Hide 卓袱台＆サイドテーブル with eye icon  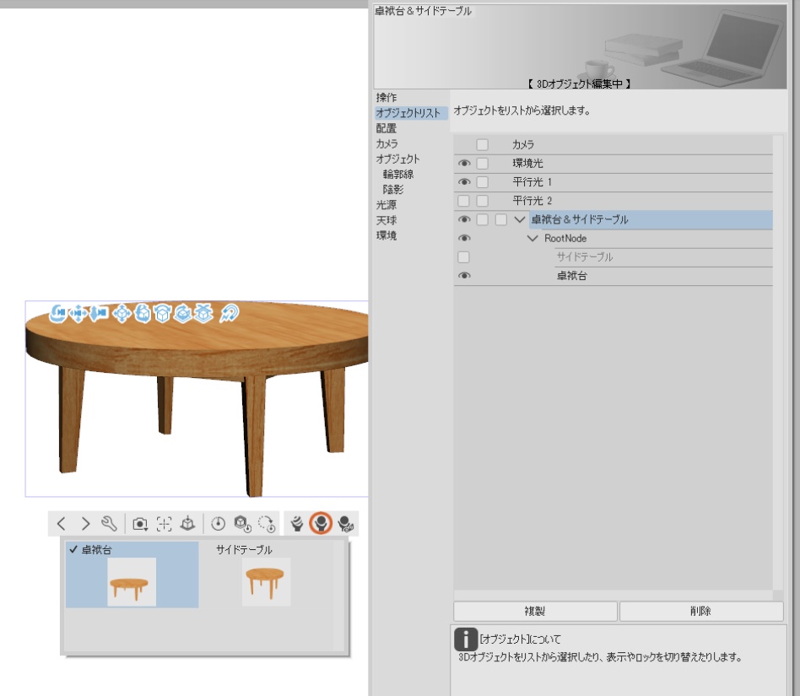[464, 219]
